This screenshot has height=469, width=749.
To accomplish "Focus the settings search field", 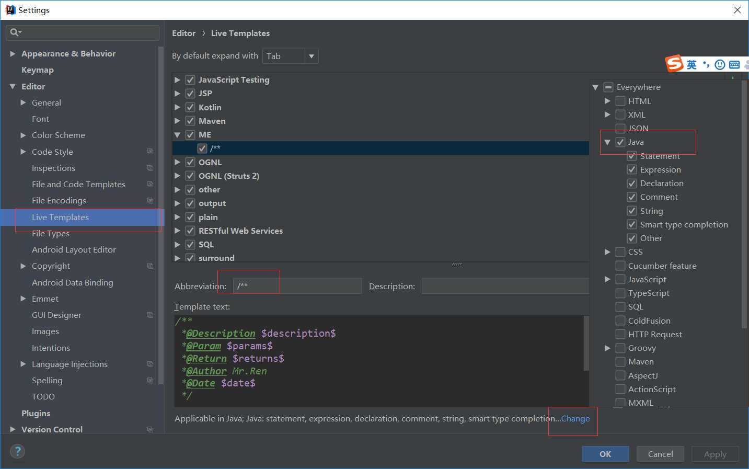I will pos(83,32).
